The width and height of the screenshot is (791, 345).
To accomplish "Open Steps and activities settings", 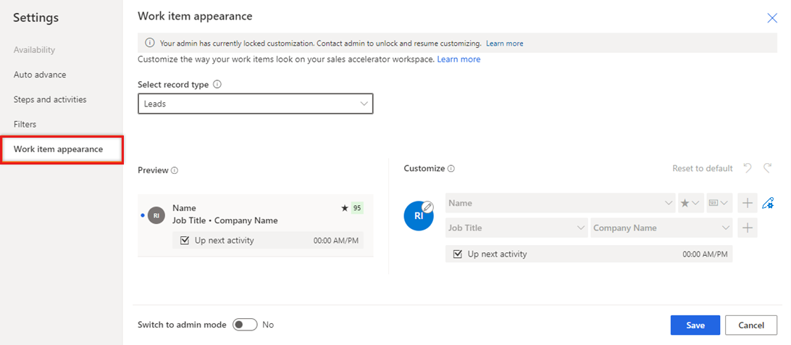I will 50,99.
